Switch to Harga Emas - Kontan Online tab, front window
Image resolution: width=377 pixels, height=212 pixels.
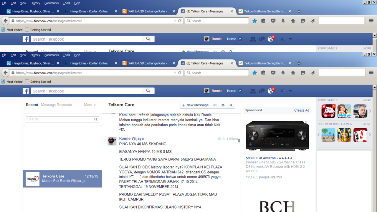(90, 63)
